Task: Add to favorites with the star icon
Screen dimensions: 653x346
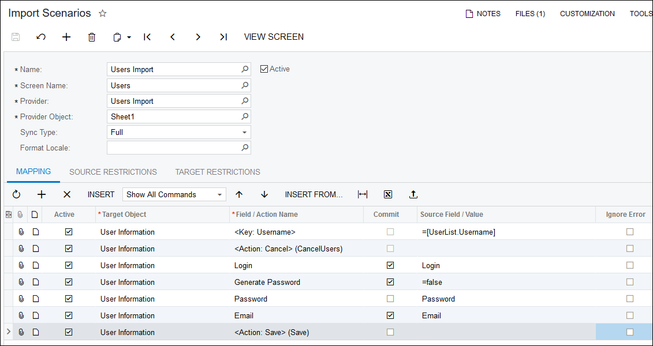Action: tap(103, 13)
